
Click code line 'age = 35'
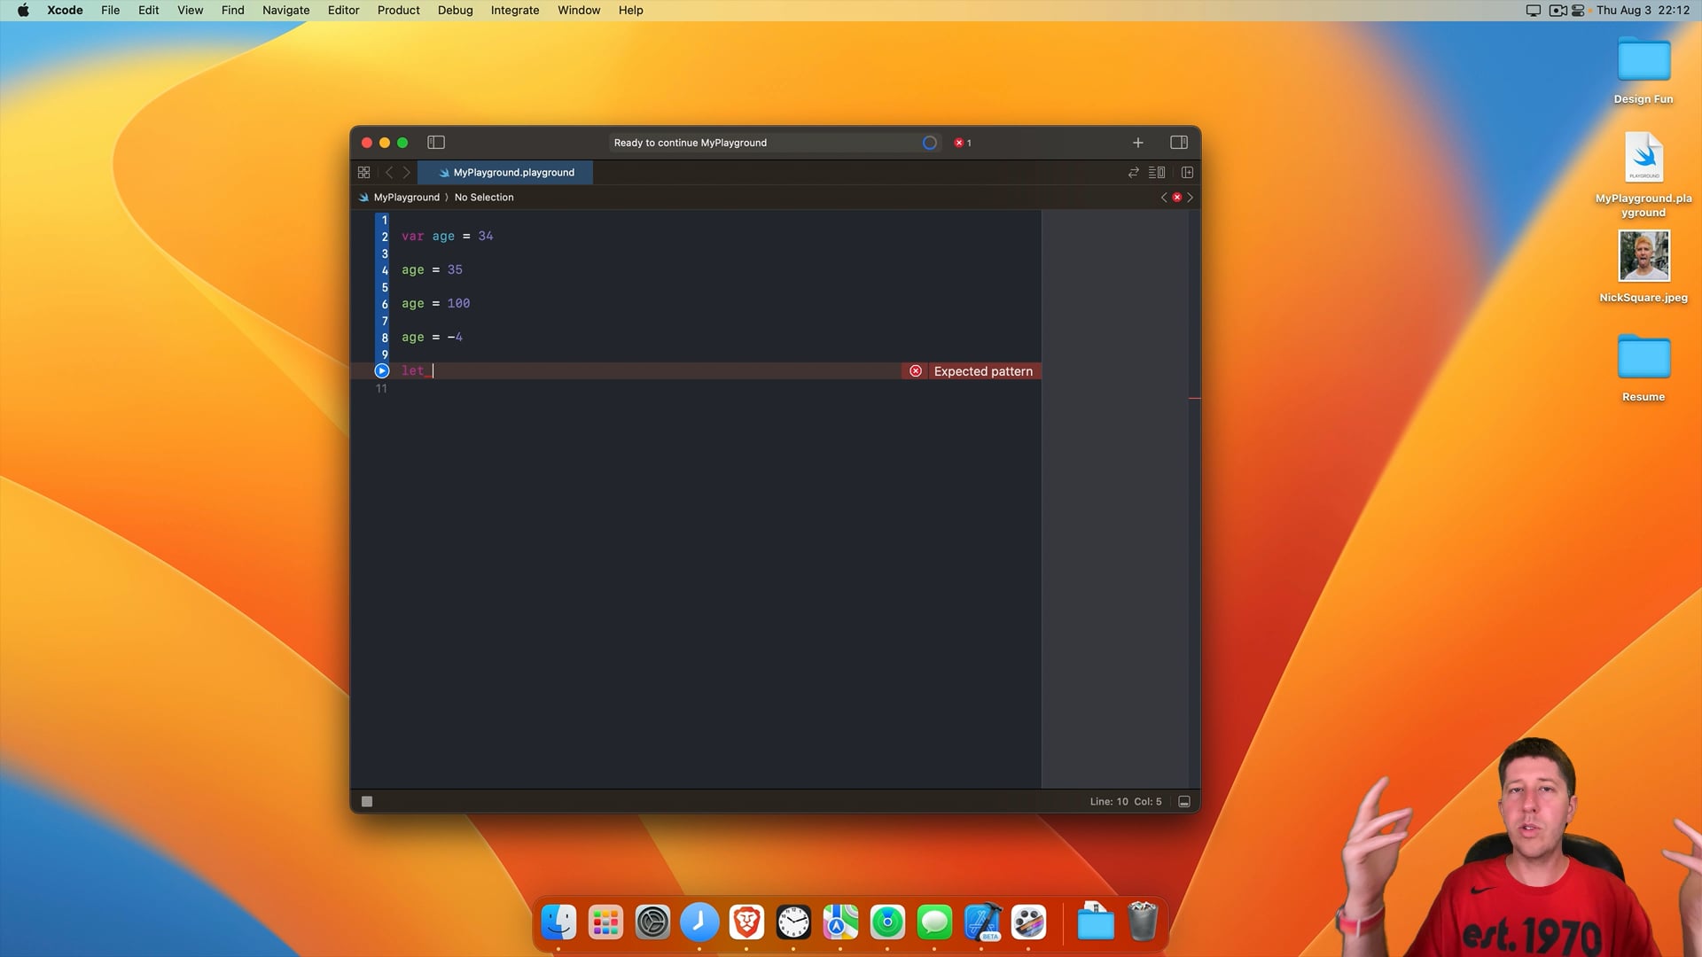pos(432,270)
